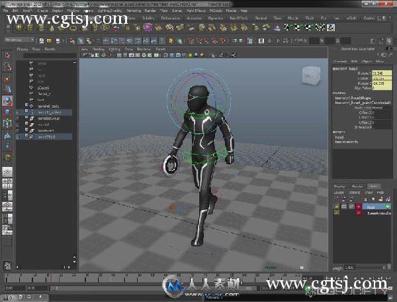397x302 pixels.
Task: Click the anim layer weight field
Action: pos(350,268)
